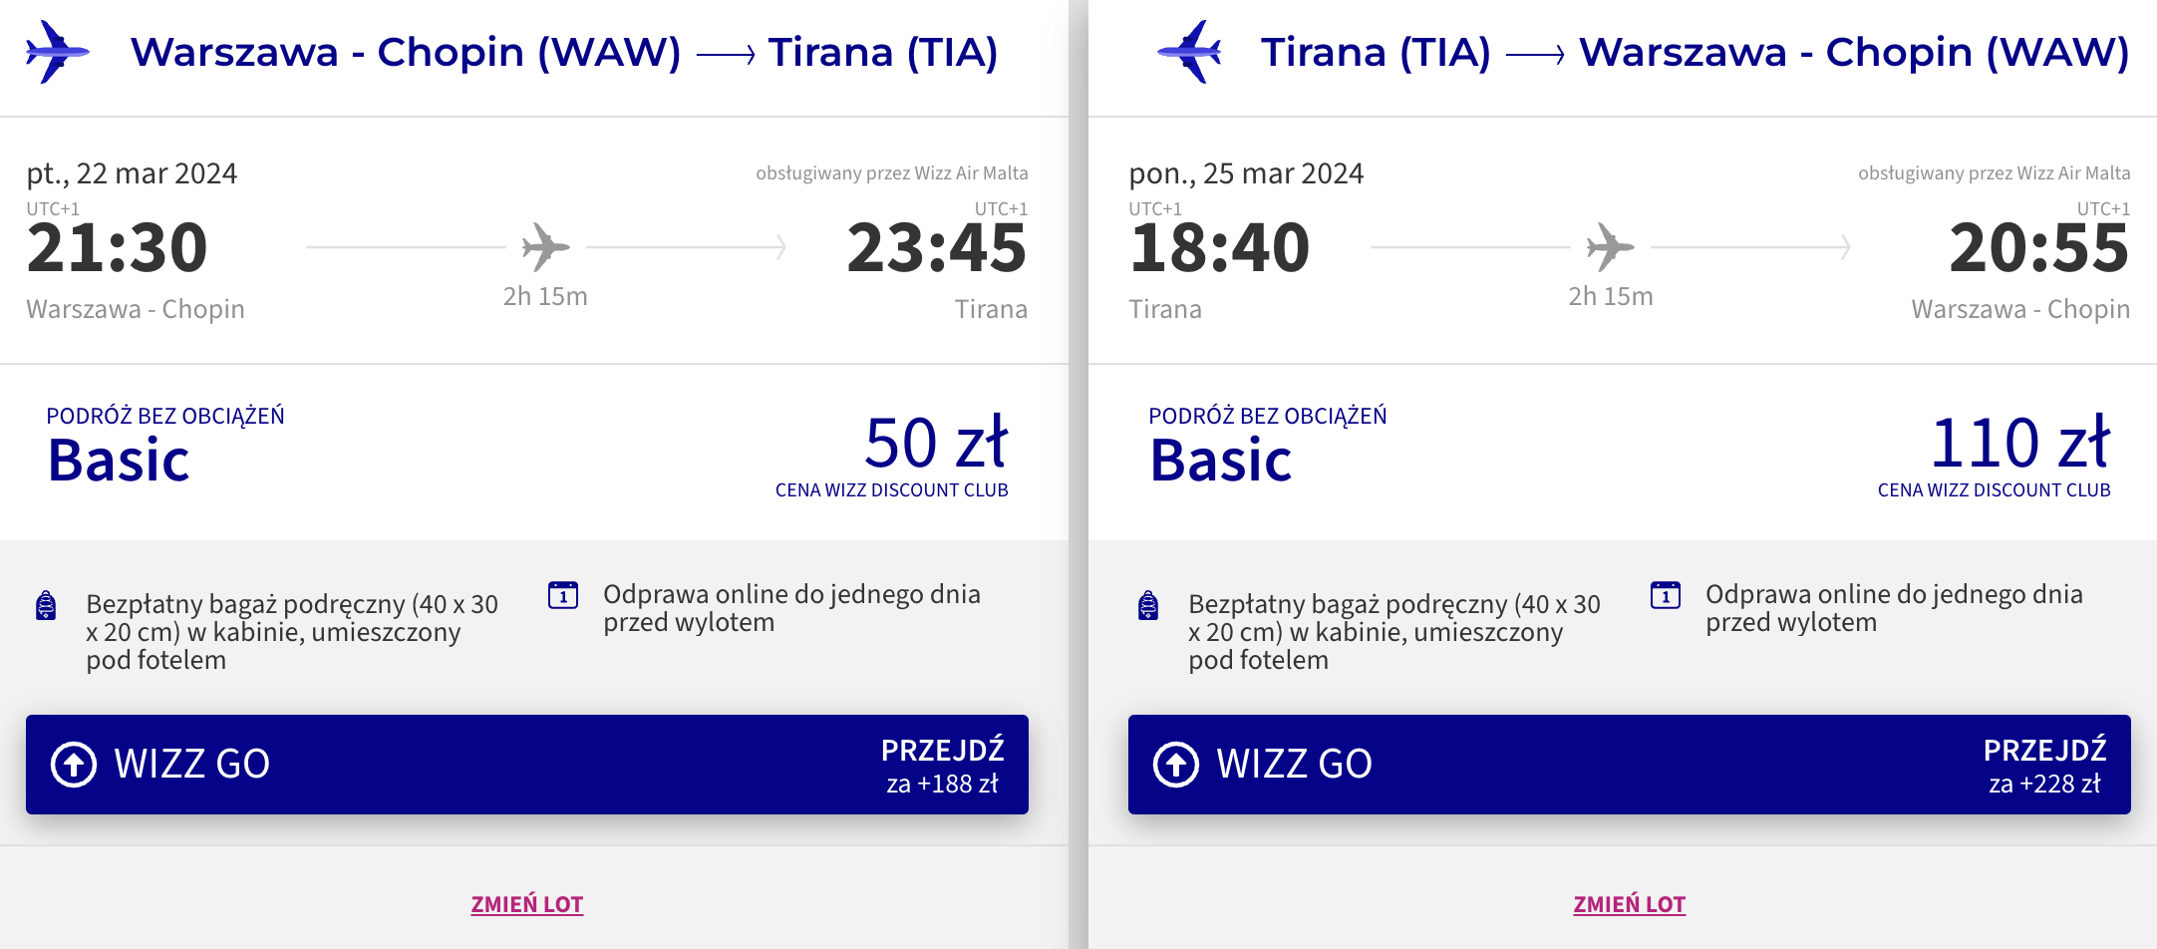
Task: Click the blue airplane icon beside Warszawa - Chopin header
Action: click(x=58, y=52)
